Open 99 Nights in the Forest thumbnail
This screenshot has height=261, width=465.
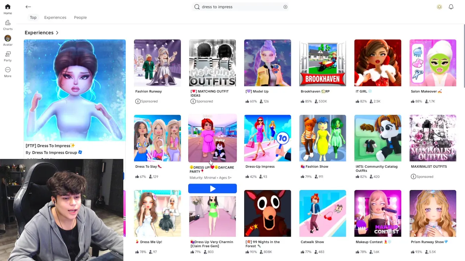pyautogui.click(x=268, y=214)
